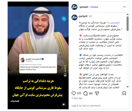Click the embedded tweet card in video
Viewport: 132px width, 111px height.
(x=38, y=64)
